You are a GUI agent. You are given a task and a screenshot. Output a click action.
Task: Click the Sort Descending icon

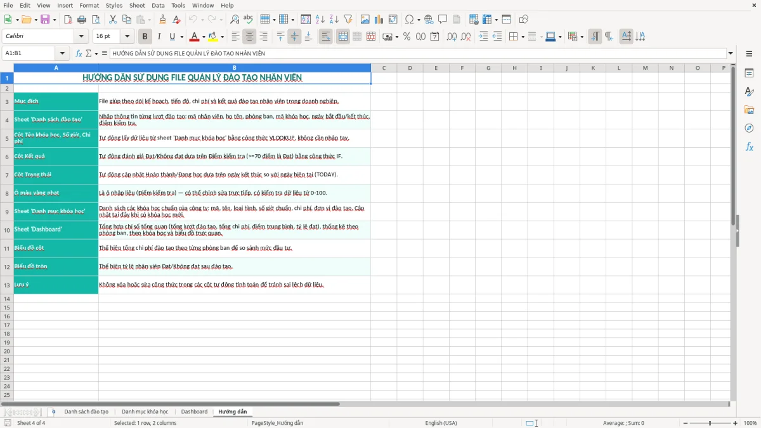[334, 20]
